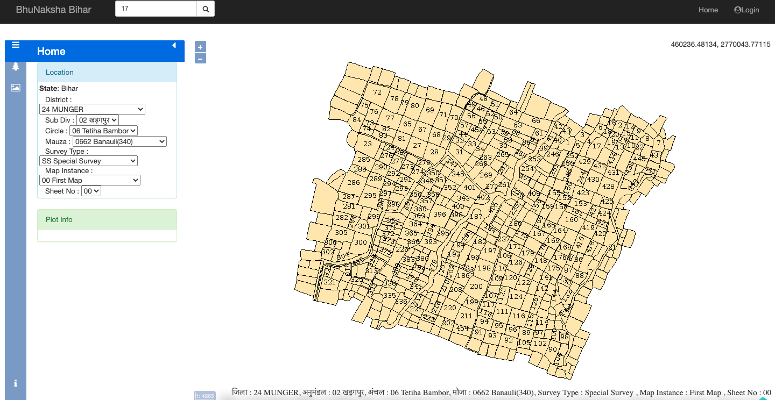Image resolution: width=775 pixels, height=400 pixels.
Task: Click the State: Bihar label
Action: coord(59,88)
